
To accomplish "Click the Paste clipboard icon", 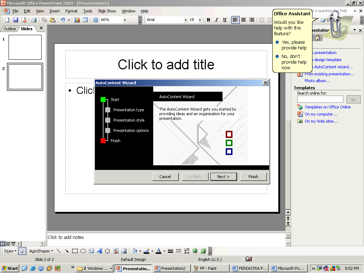I will click(53, 20).
